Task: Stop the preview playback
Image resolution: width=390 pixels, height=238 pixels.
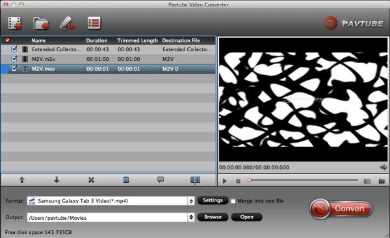Action: [x=238, y=181]
